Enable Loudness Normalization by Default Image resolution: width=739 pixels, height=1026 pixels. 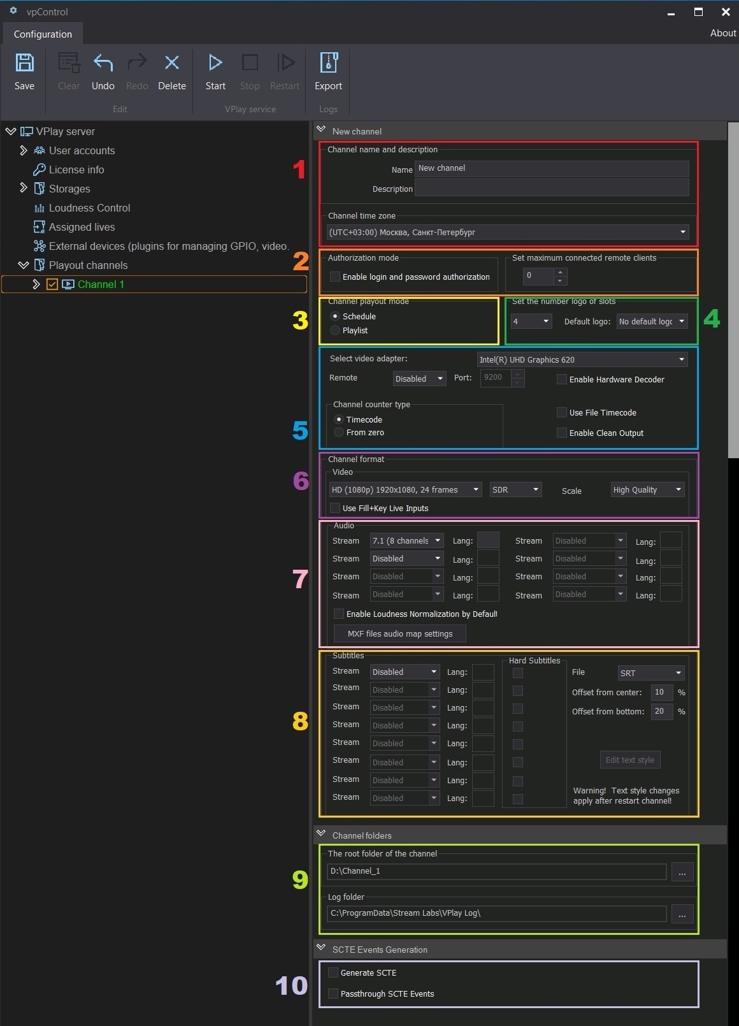(x=339, y=614)
